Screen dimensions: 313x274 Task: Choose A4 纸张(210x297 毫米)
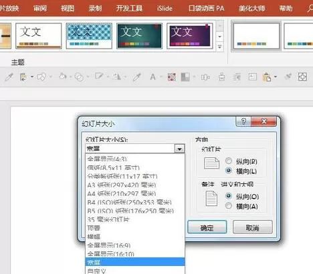pyautogui.click(x=135, y=194)
